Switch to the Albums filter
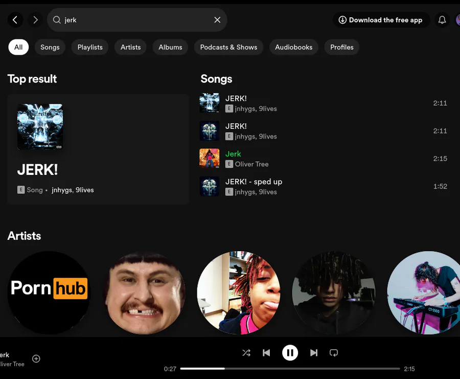 pyautogui.click(x=170, y=47)
